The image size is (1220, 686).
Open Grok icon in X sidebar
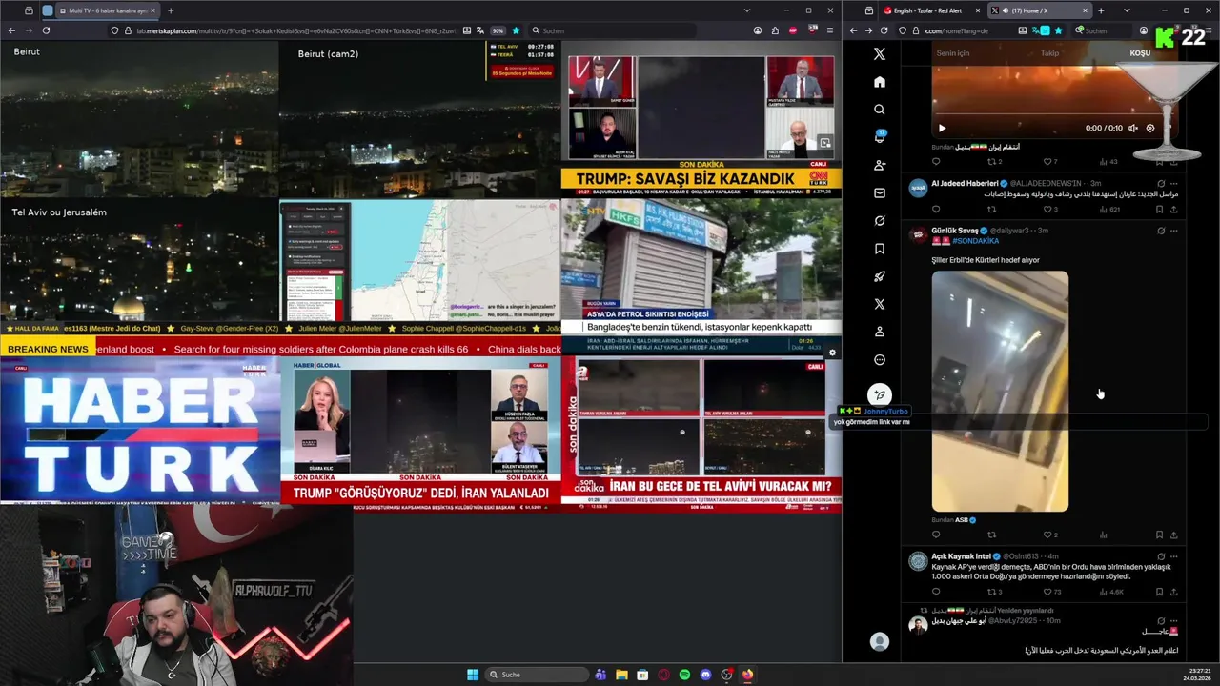coord(879,221)
